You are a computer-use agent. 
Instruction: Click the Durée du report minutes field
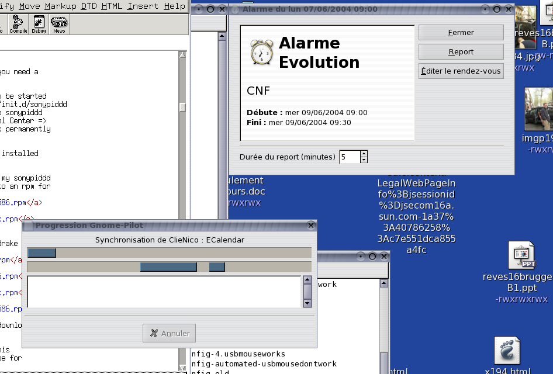click(x=350, y=157)
